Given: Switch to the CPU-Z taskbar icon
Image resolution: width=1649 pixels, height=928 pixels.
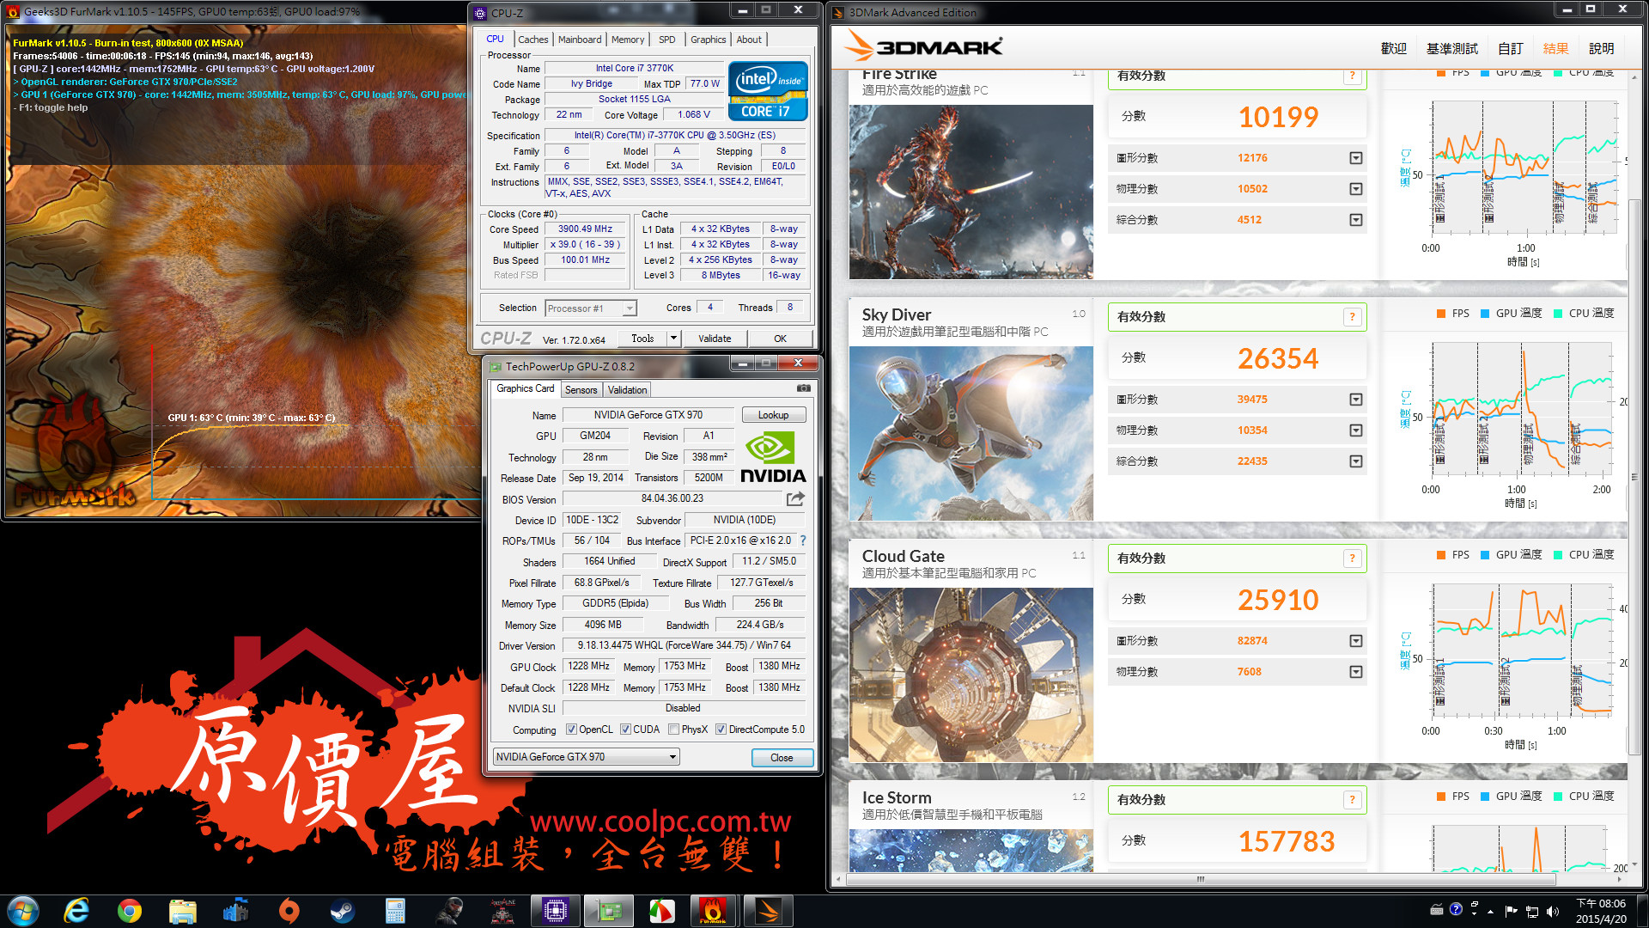Looking at the screenshot, I should click(x=555, y=911).
